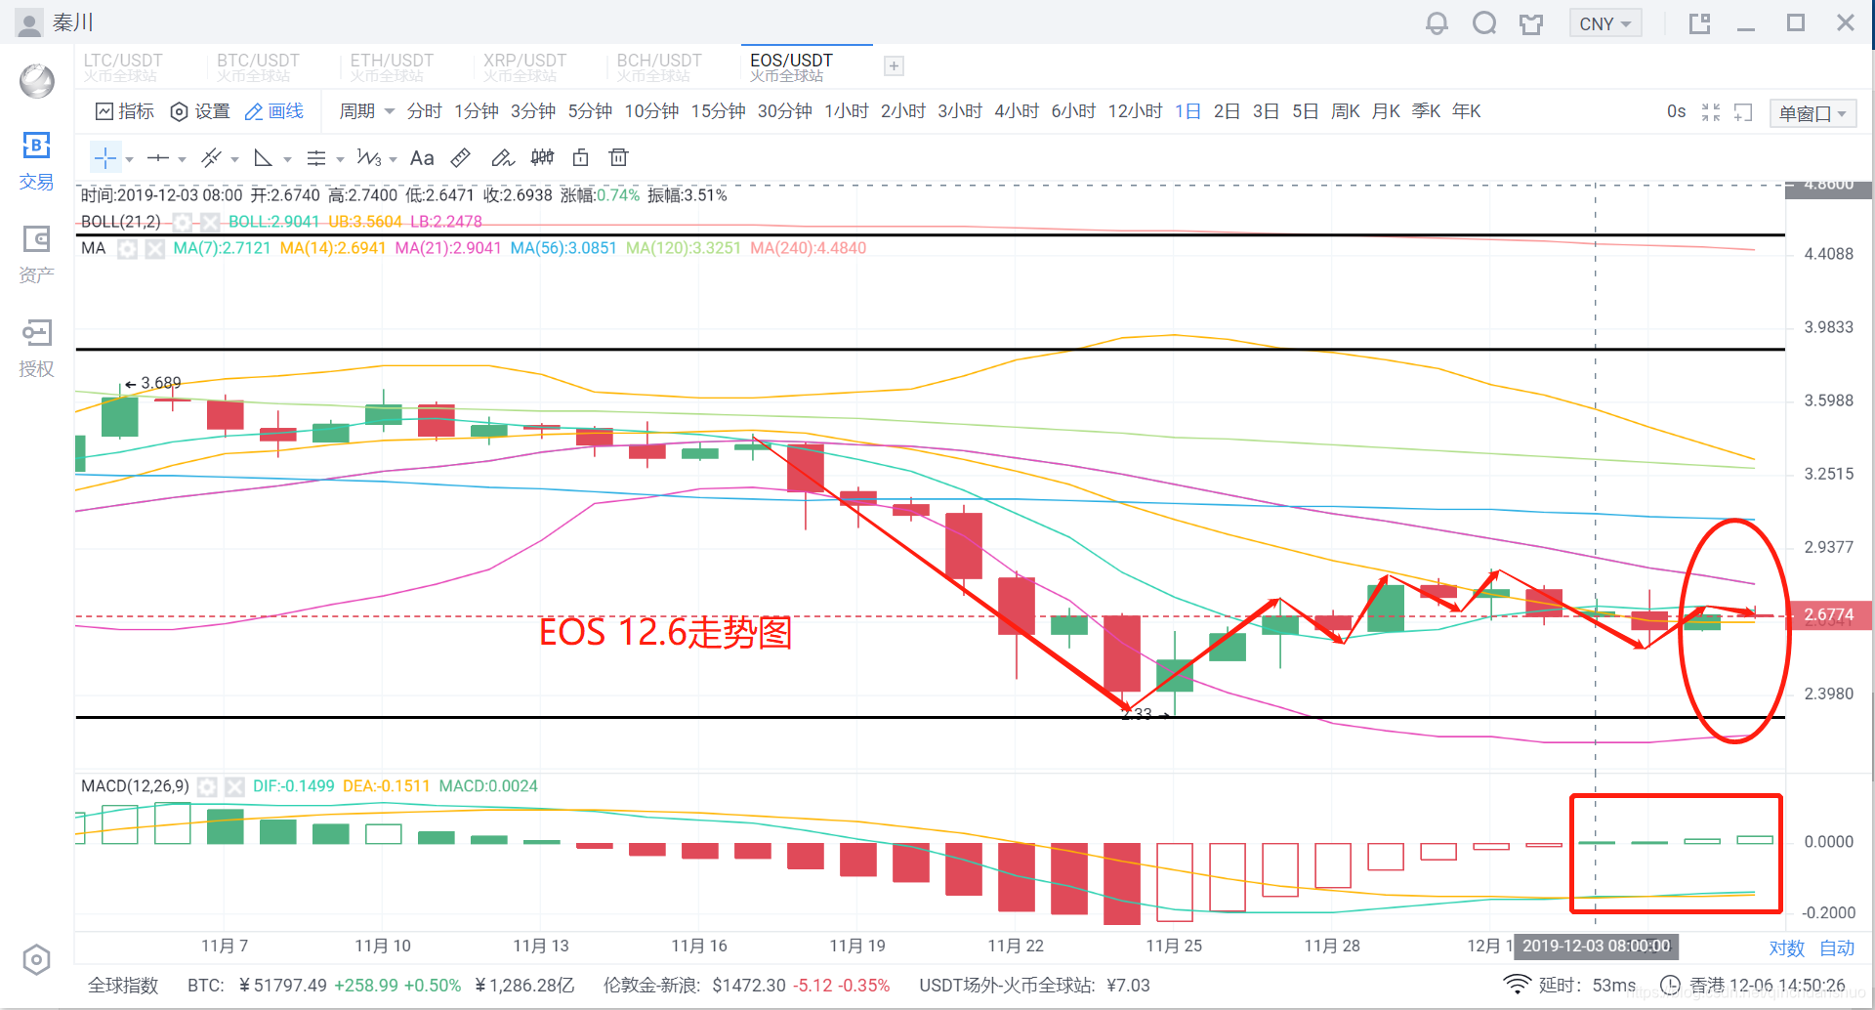Select the horizontal line drawing tool
This screenshot has width=1875, height=1010.
tap(158, 157)
